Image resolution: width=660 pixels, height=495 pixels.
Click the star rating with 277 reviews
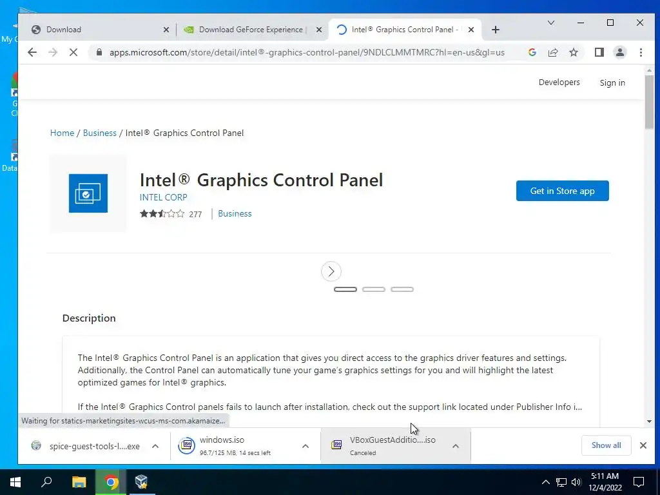170,214
